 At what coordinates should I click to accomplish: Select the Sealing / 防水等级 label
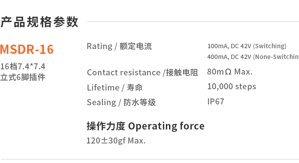pos(121,102)
